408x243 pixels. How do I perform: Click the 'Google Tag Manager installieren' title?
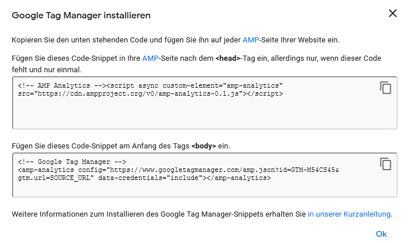(x=81, y=15)
